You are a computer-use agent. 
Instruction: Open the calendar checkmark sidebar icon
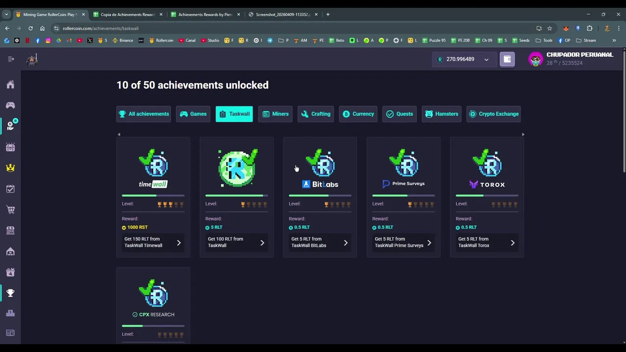coord(10,189)
